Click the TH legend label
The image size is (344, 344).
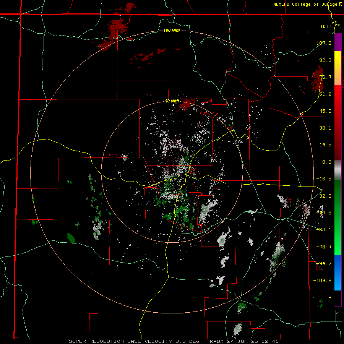point(328,298)
